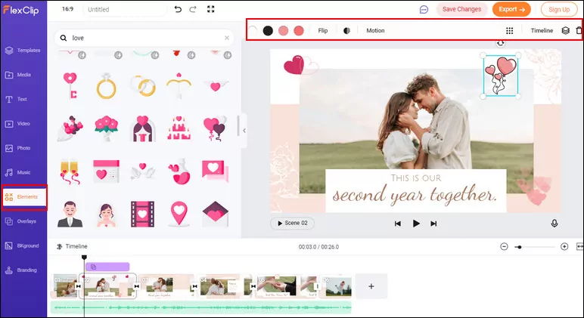584x318 pixels.
Task: Click the Save Changes button
Action: pos(461,9)
